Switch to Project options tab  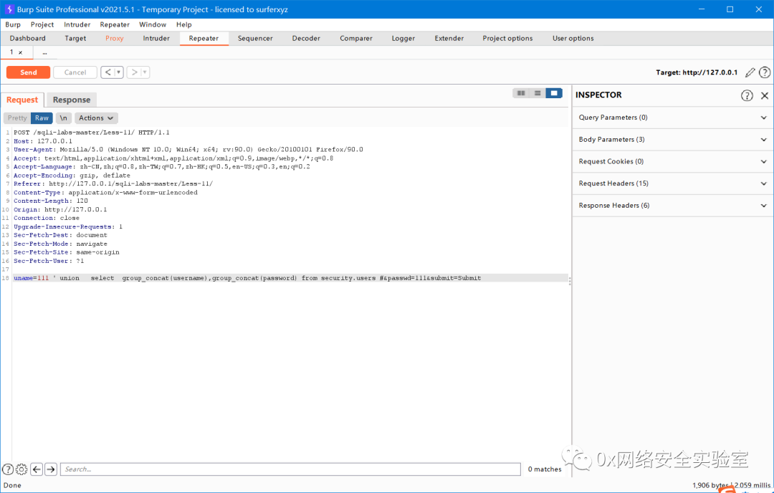[x=507, y=39]
